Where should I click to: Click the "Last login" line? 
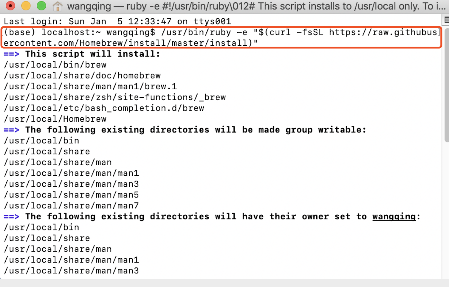coord(117,21)
